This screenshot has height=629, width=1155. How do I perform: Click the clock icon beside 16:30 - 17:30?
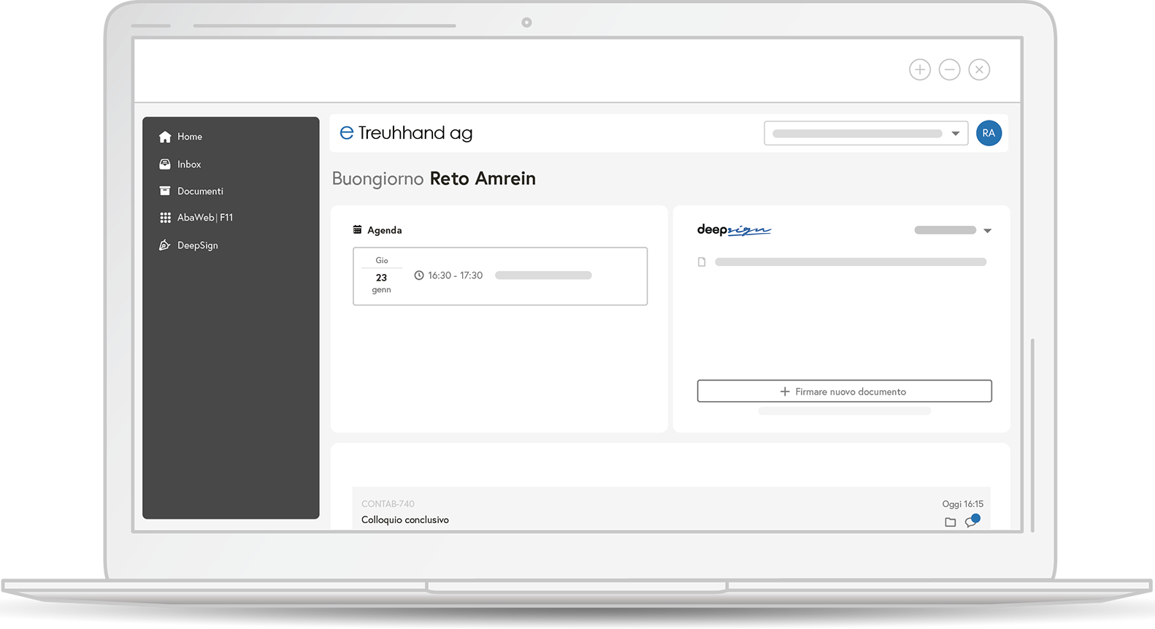point(419,275)
